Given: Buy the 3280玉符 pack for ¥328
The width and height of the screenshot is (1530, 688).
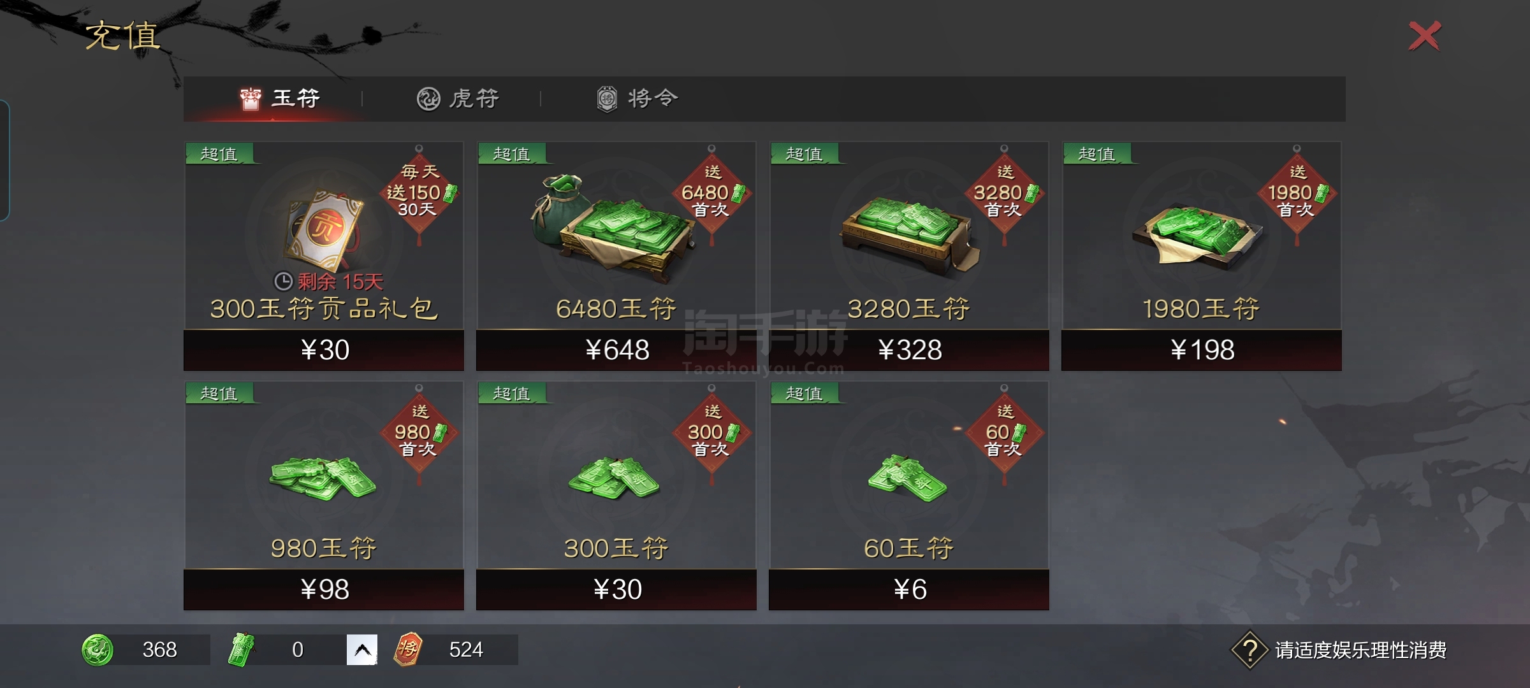Looking at the screenshot, I should click(x=909, y=350).
